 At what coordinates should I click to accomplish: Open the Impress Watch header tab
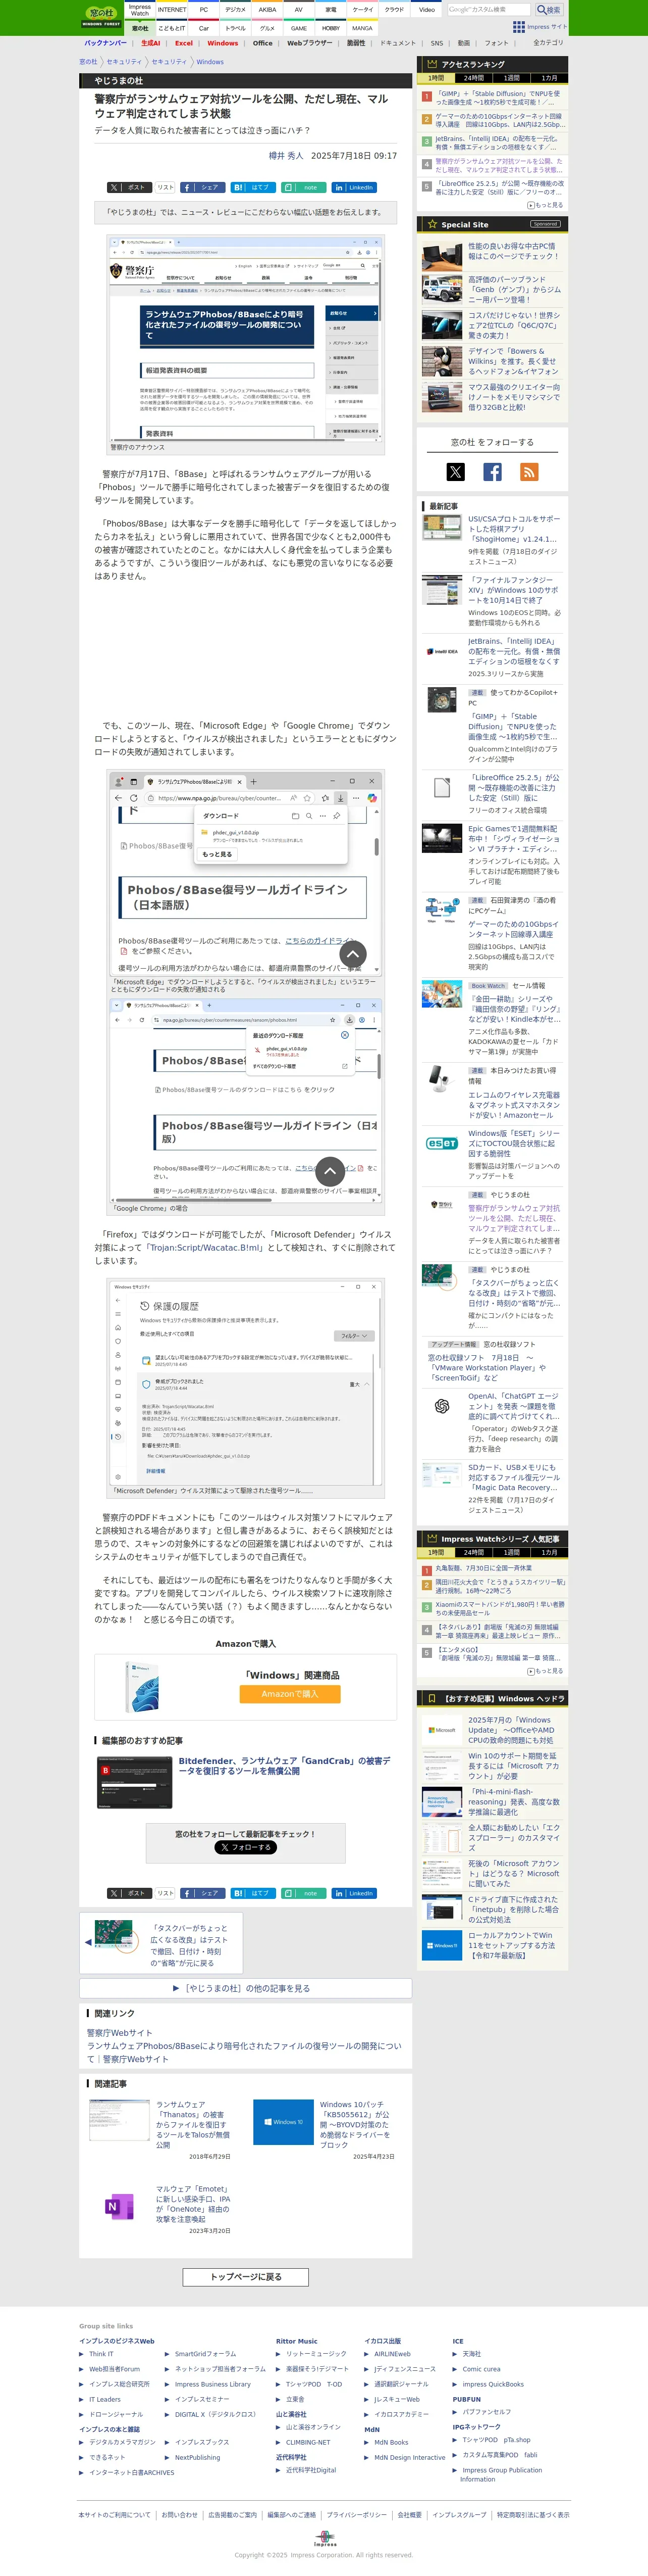(x=140, y=10)
